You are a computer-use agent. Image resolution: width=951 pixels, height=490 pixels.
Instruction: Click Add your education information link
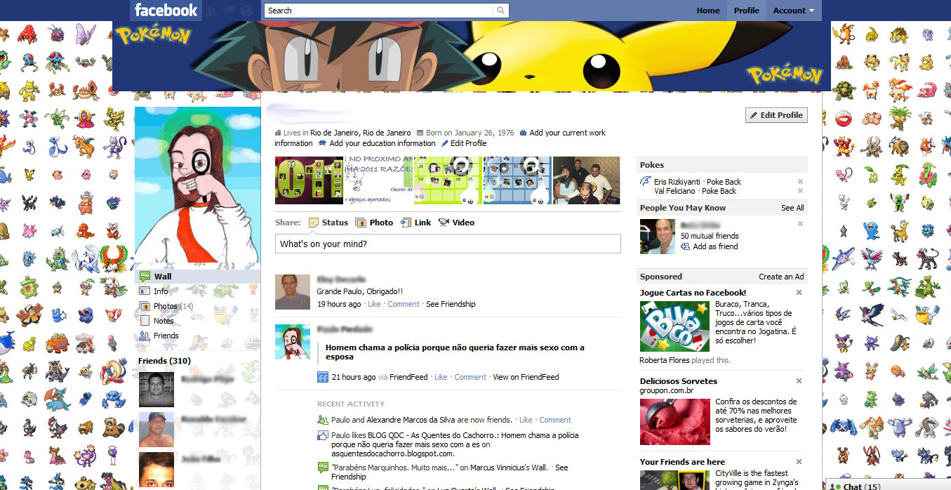pos(383,143)
